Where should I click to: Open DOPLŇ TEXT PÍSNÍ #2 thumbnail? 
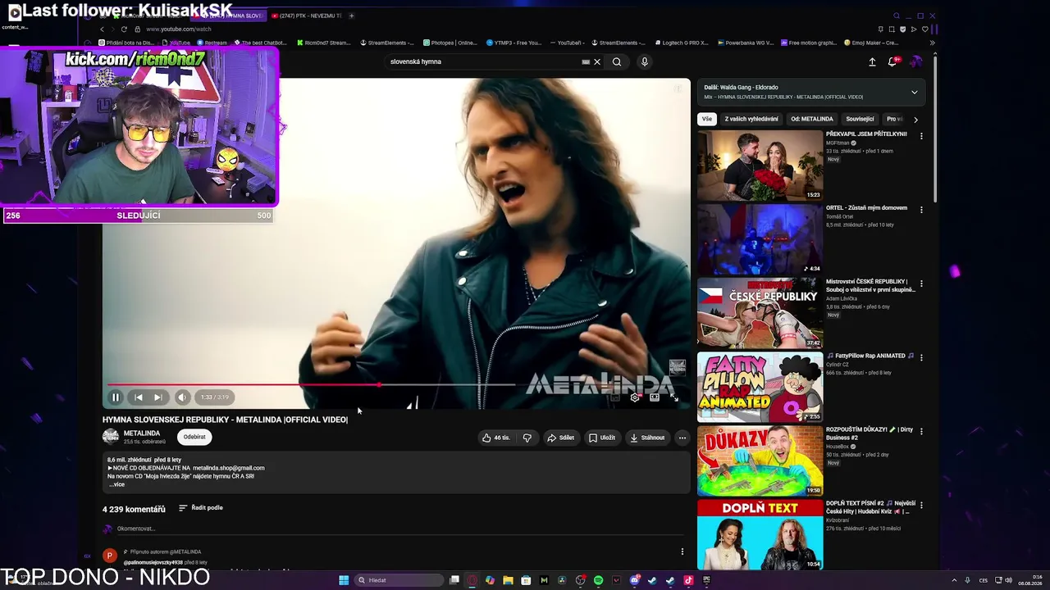tap(760, 534)
